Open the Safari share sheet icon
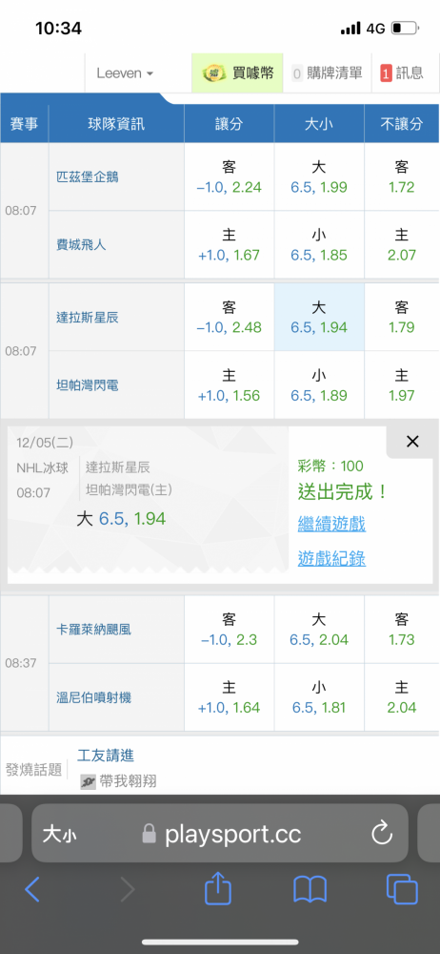 218,888
